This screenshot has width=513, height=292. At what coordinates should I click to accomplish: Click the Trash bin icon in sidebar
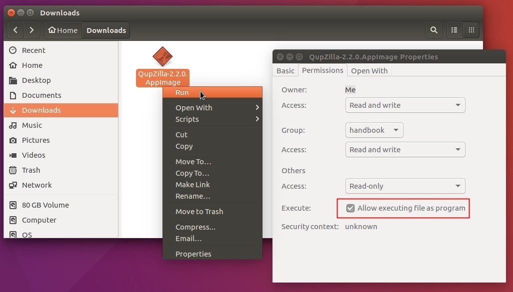coord(13,170)
